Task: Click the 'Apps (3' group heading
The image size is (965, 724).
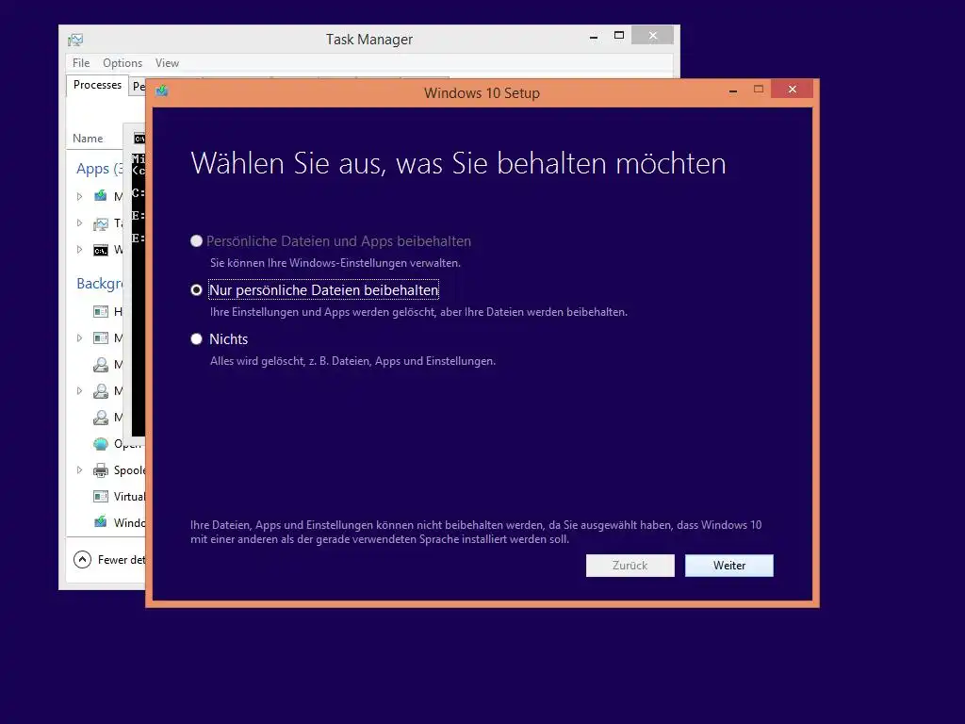Action: click(100, 169)
